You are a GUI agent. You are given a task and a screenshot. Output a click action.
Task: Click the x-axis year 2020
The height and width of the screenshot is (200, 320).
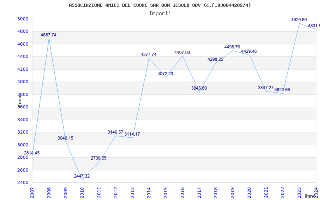[x=249, y=193]
